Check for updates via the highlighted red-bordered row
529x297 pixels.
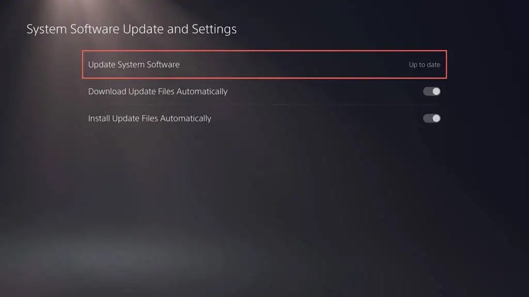tap(264, 64)
